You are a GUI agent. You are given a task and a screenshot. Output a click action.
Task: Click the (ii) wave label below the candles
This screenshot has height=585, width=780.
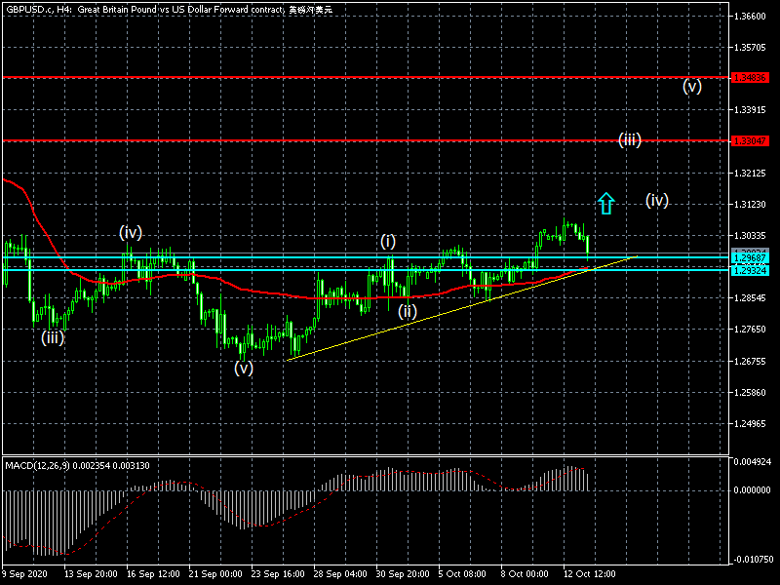pyautogui.click(x=407, y=311)
